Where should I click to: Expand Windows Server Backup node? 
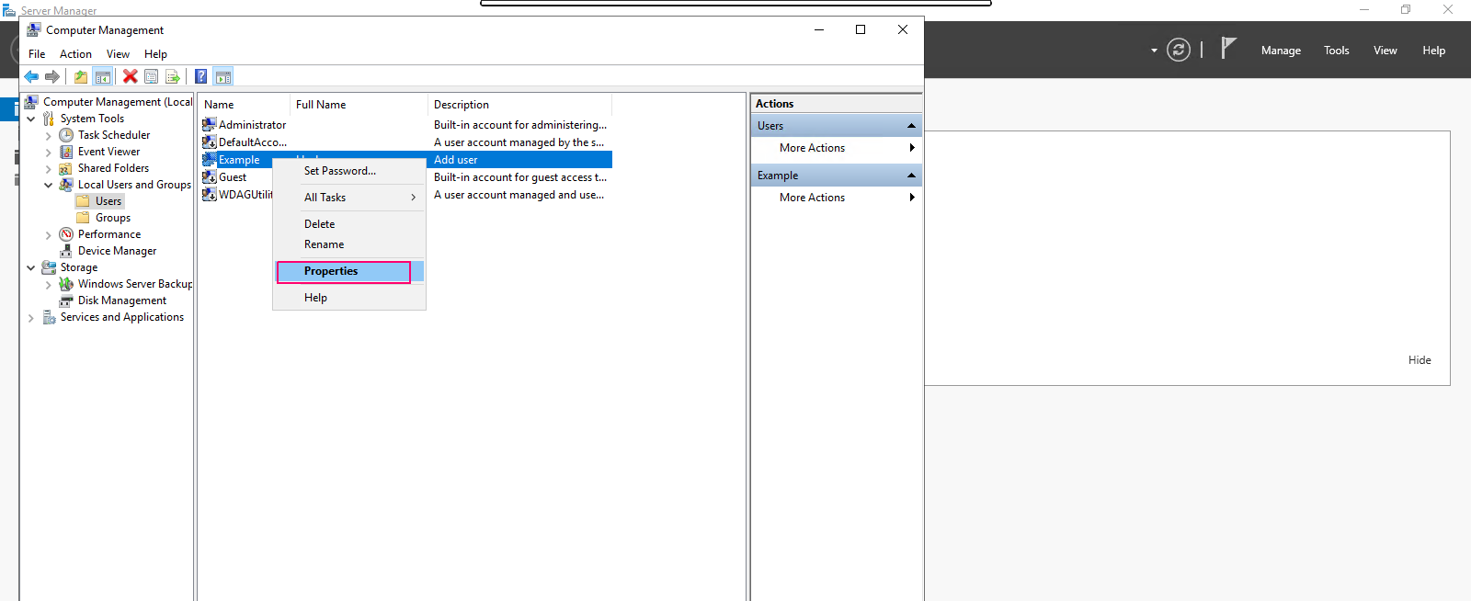point(49,284)
